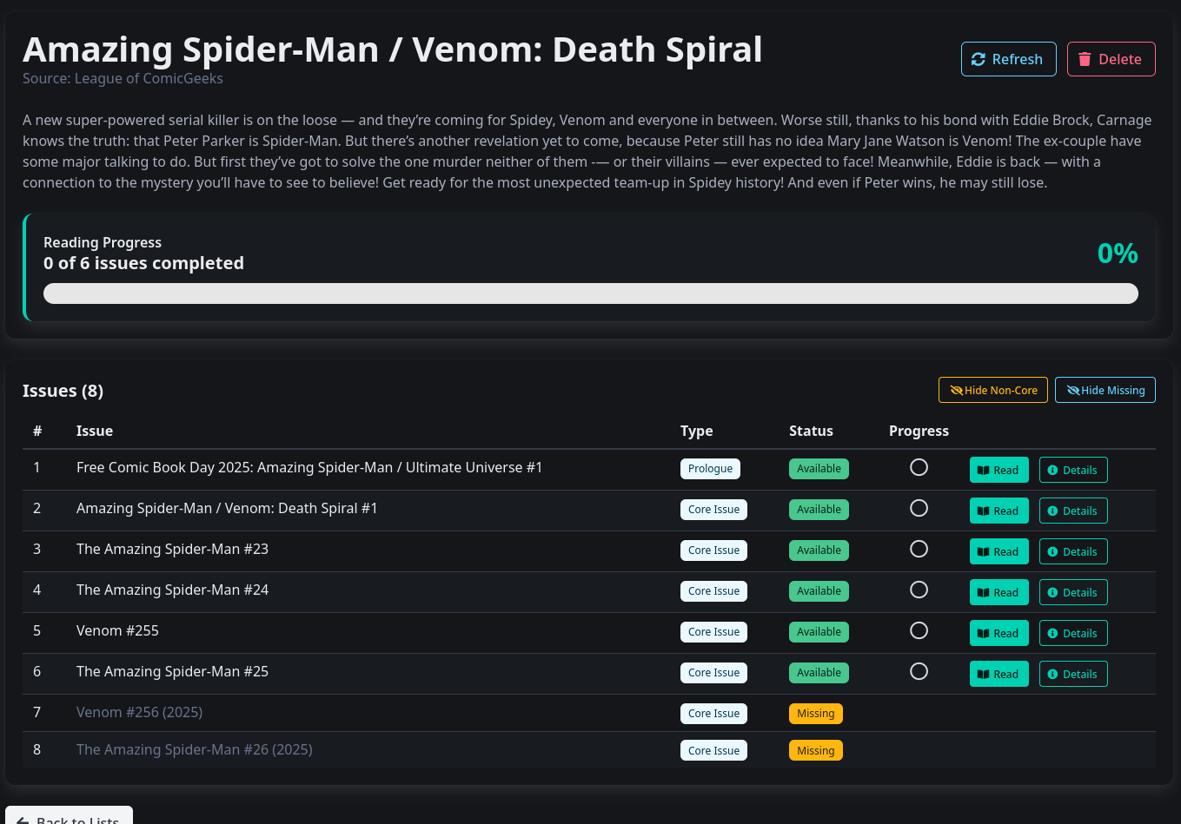Screen dimensions: 1181x824
Task: Click the back arrow on Back to Lists
Action: point(23,820)
